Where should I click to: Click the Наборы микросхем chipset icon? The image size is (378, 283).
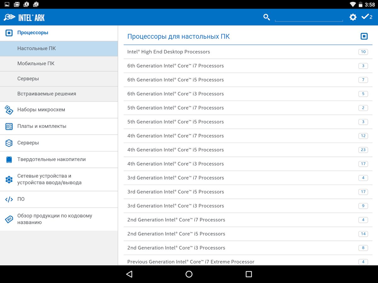[x=9, y=110]
